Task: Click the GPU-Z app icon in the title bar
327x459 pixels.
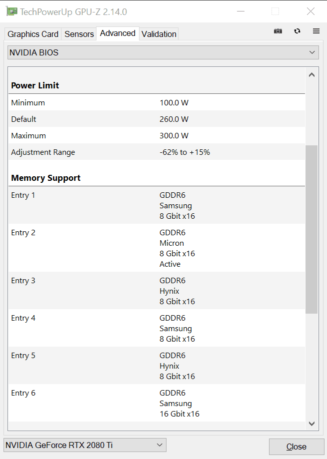Action: click(11, 11)
